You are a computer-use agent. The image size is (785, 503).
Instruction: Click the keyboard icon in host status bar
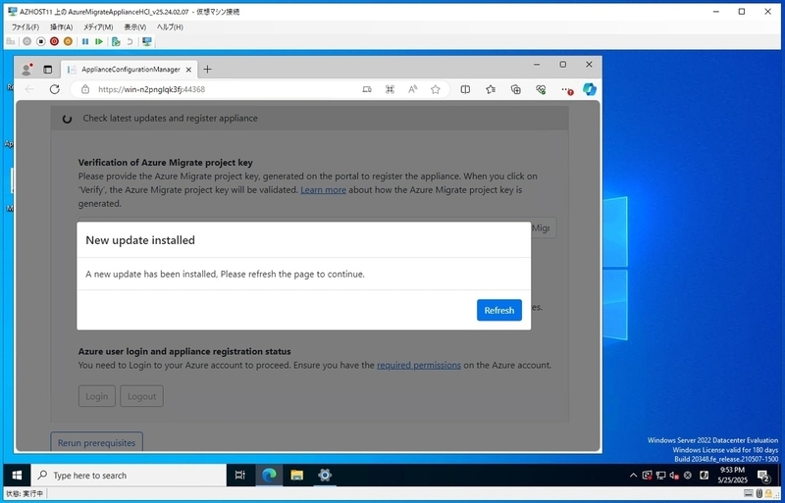749,493
